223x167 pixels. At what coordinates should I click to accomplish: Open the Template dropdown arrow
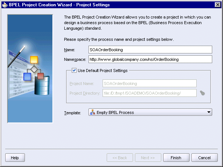click(209, 112)
